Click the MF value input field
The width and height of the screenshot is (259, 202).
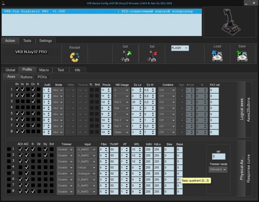click(x=218, y=156)
